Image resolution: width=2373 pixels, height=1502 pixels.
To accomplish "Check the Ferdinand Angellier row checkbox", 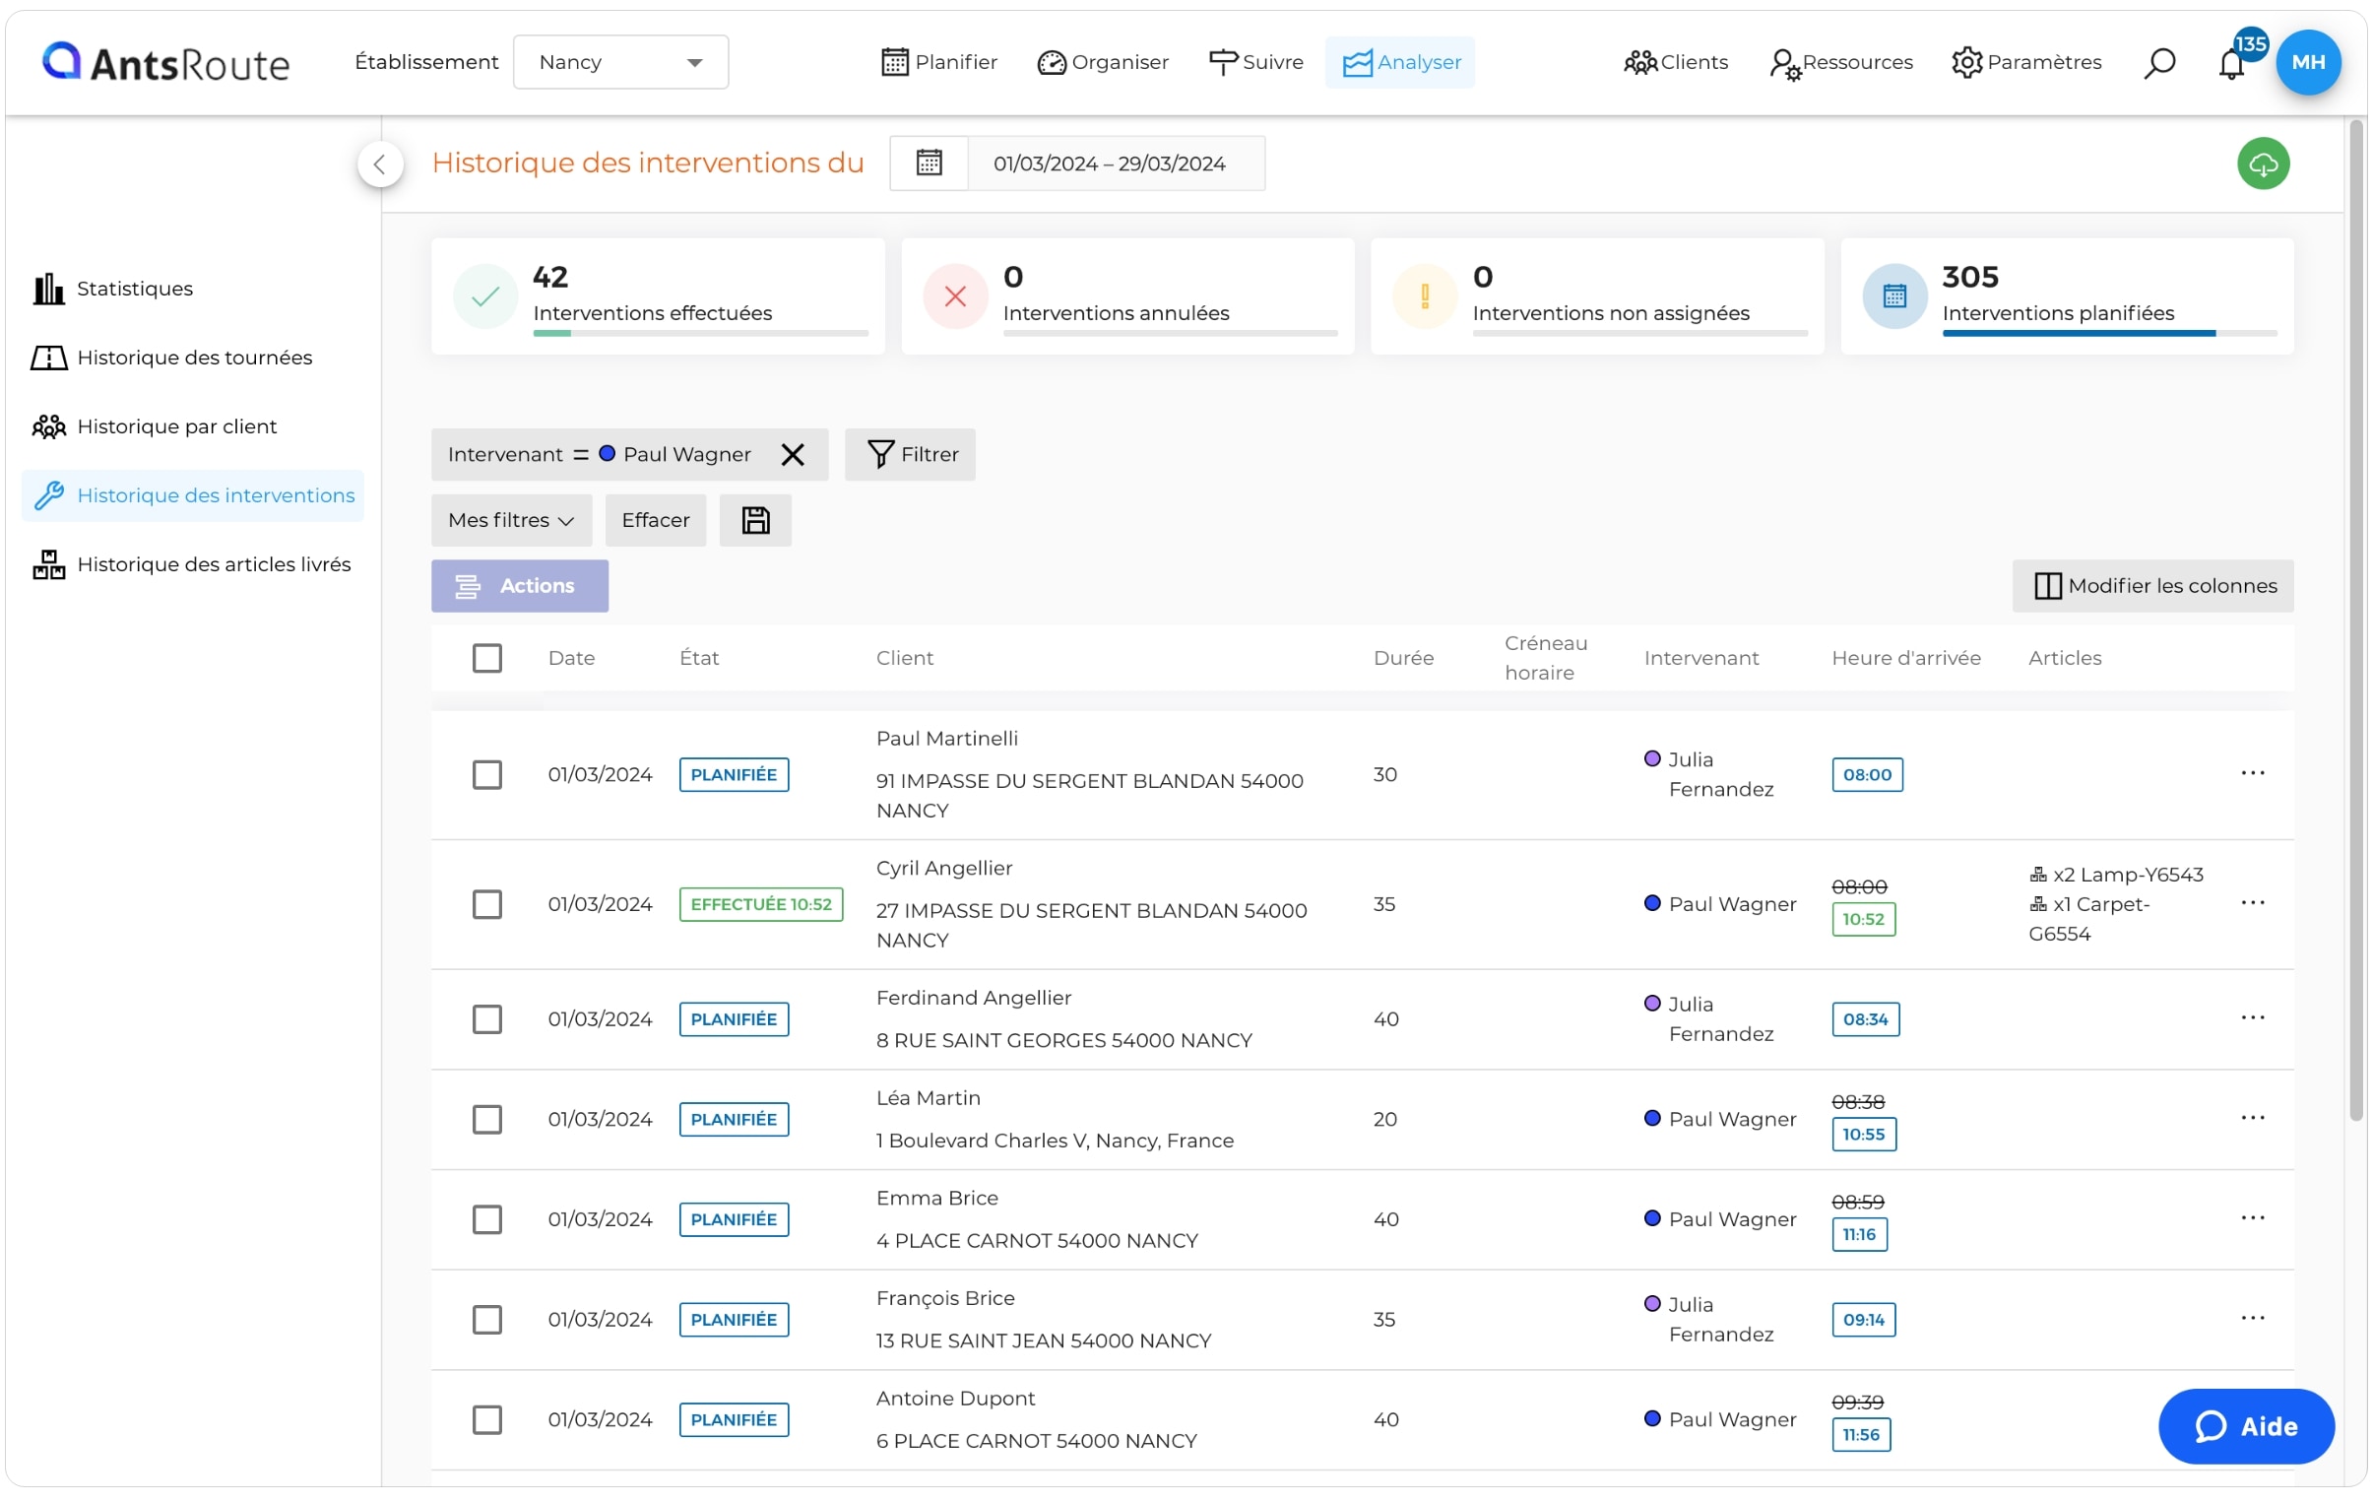I will tap(486, 1019).
